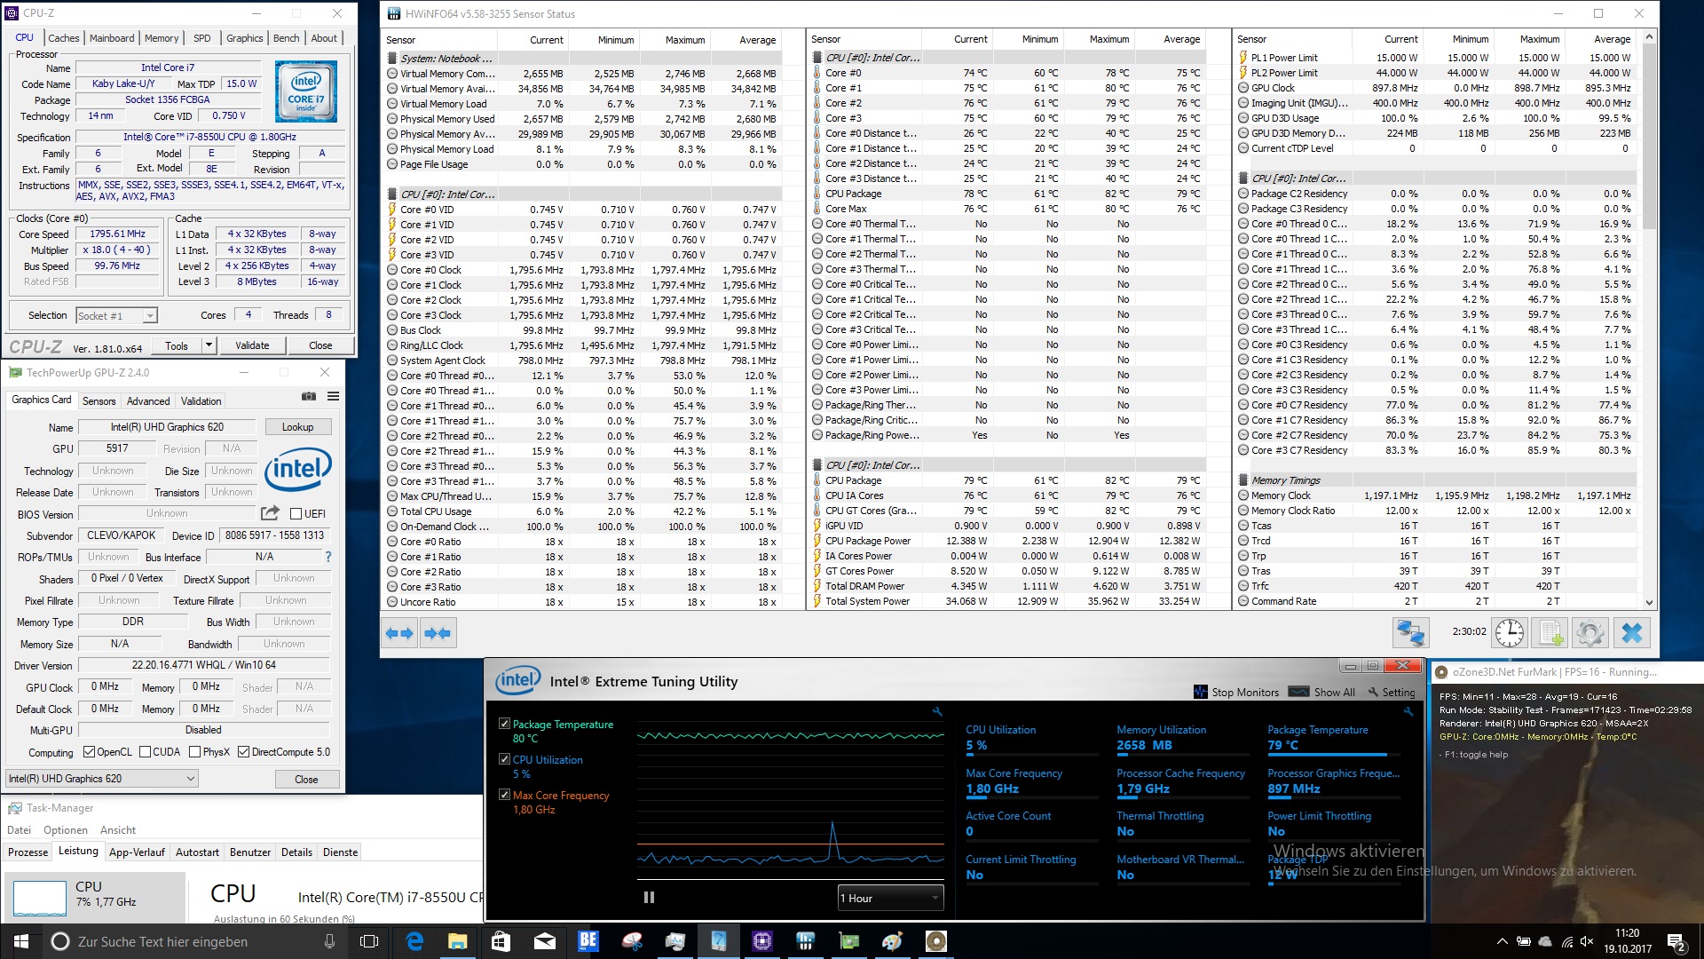Click the volume muted tray icon
1704x959 pixels.
(x=1587, y=941)
